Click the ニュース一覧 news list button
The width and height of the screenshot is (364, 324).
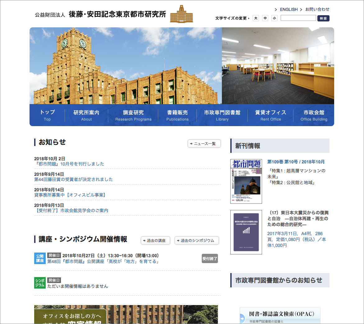click(204, 144)
